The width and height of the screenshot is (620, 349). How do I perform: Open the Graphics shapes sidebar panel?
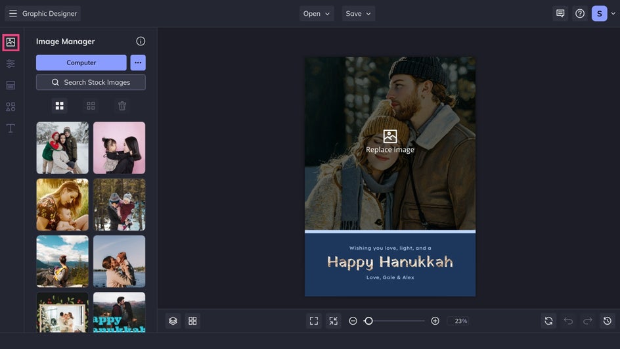[11, 106]
